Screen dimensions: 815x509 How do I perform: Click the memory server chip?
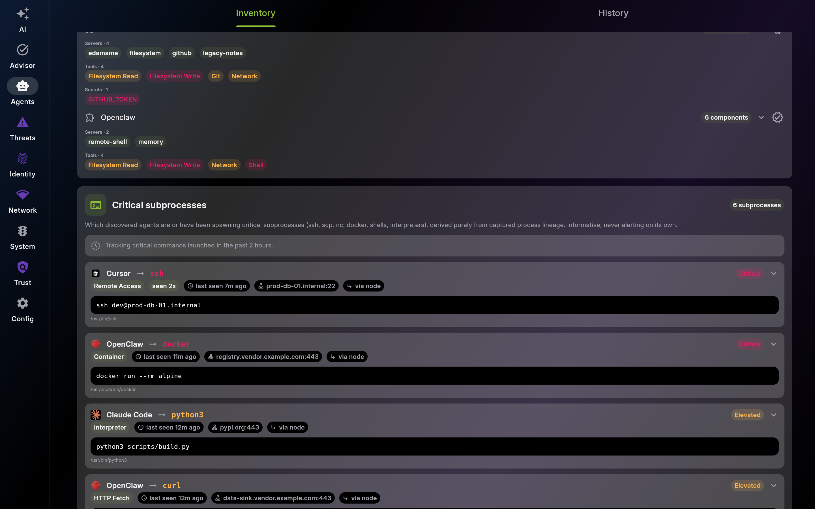pyautogui.click(x=151, y=142)
